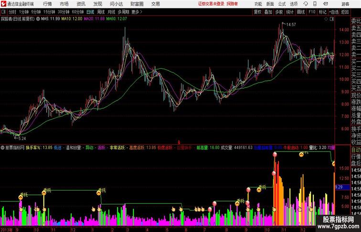Viewport: 361px width, 232px height.
Task: Open the 选项 menu
Action: pos(294,4)
